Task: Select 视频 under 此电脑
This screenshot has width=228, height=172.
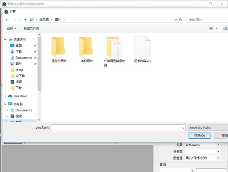Action: (x=19, y=116)
